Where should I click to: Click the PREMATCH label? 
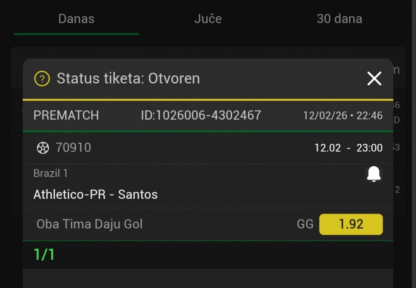coord(66,115)
